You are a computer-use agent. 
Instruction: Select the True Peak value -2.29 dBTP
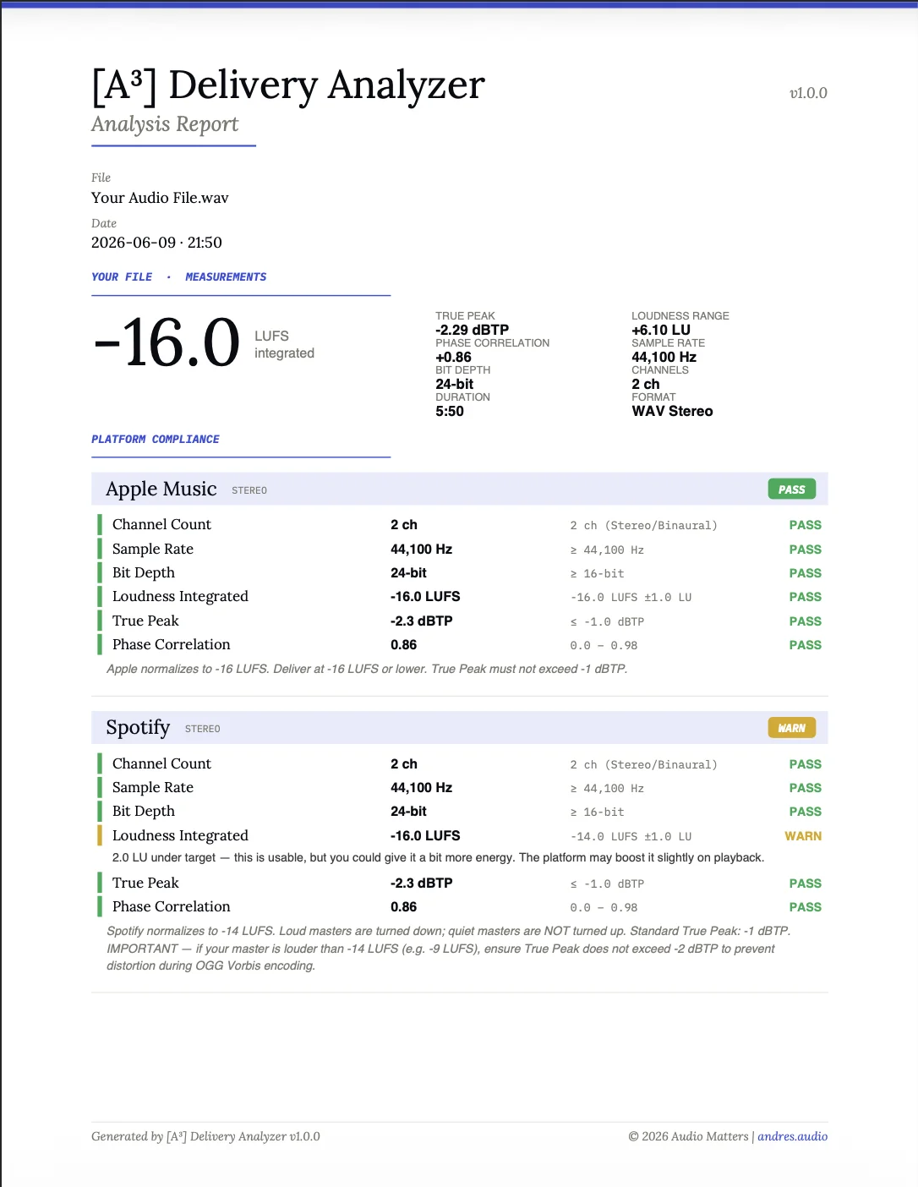pos(472,330)
